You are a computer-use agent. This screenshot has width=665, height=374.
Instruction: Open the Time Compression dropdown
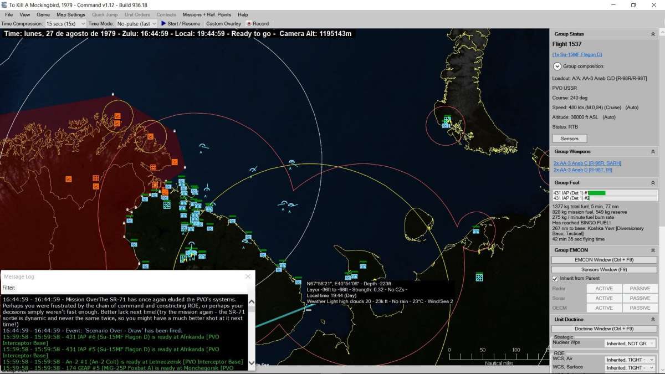point(65,24)
